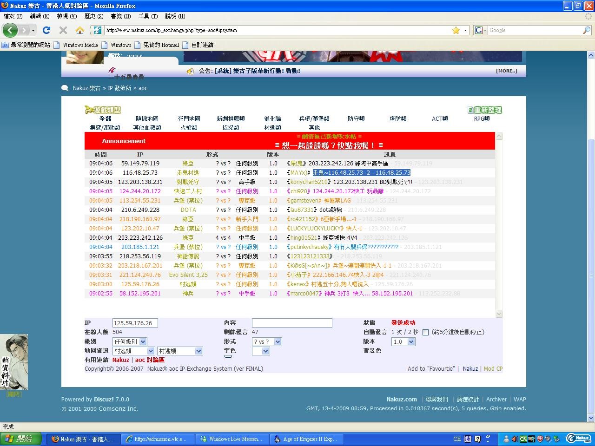
Task: Reload the page with the refresh icon
Action: coord(46,30)
